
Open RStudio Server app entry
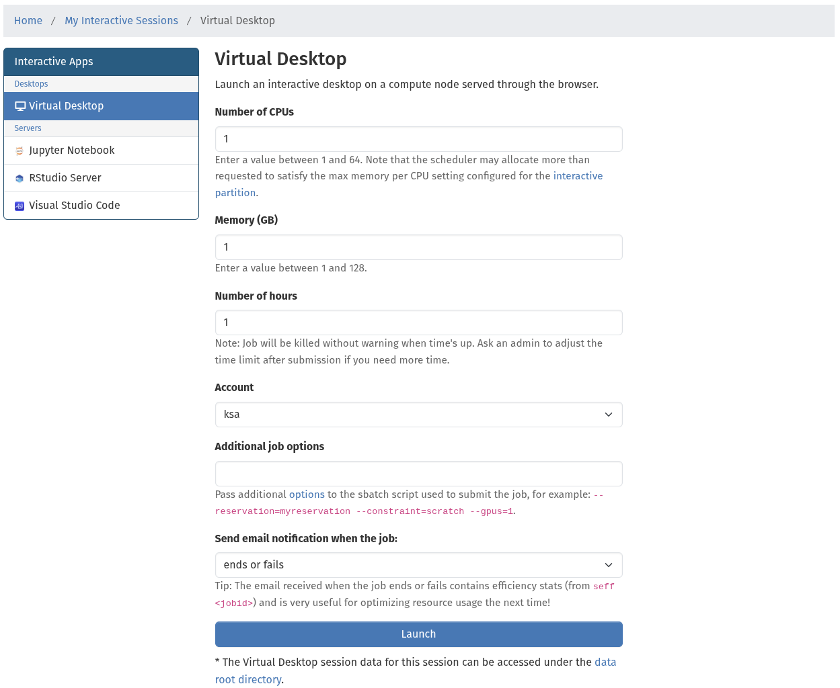coord(101,178)
